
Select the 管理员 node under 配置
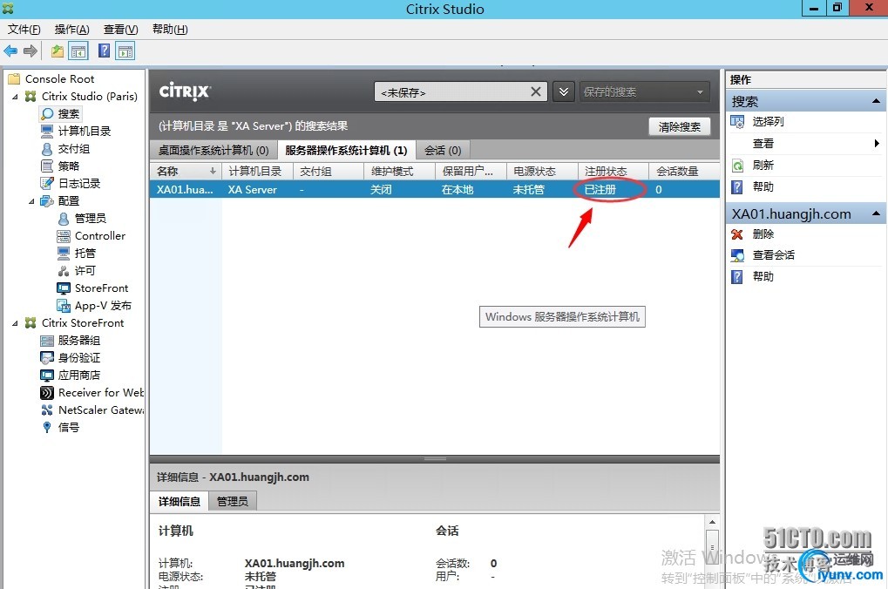click(x=82, y=219)
